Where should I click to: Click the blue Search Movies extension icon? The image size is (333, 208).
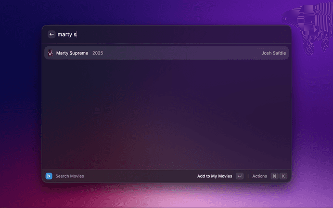(49, 176)
